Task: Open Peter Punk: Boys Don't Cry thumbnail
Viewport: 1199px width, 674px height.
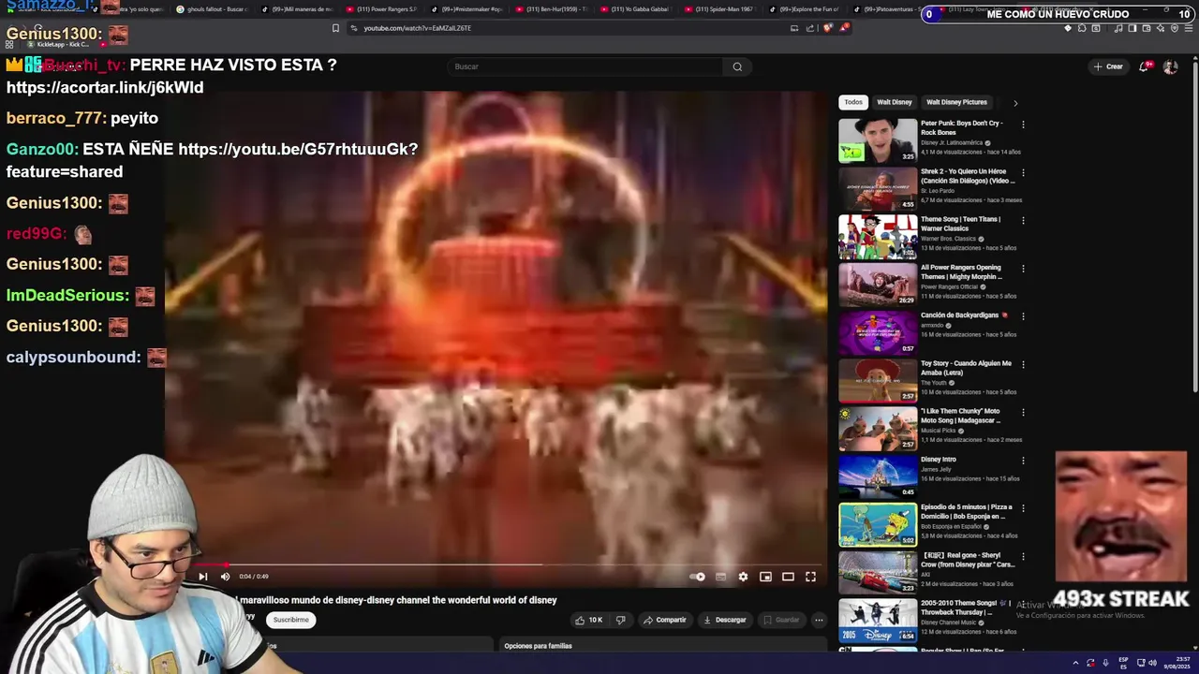Action: pos(878,140)
